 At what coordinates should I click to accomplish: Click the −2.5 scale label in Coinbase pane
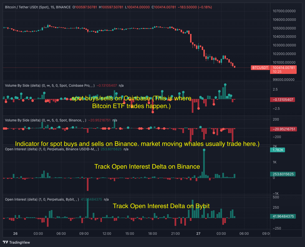276,109
